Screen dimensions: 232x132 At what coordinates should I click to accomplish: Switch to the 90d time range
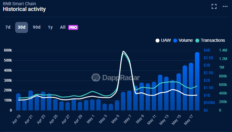click(36, 27)
